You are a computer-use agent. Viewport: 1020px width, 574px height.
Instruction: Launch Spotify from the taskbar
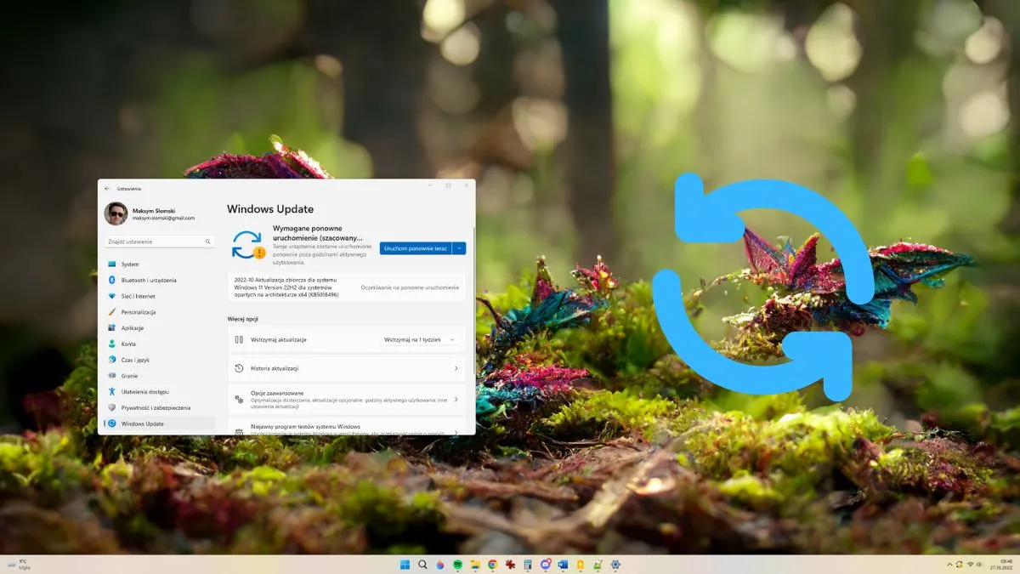click(457, 564)
